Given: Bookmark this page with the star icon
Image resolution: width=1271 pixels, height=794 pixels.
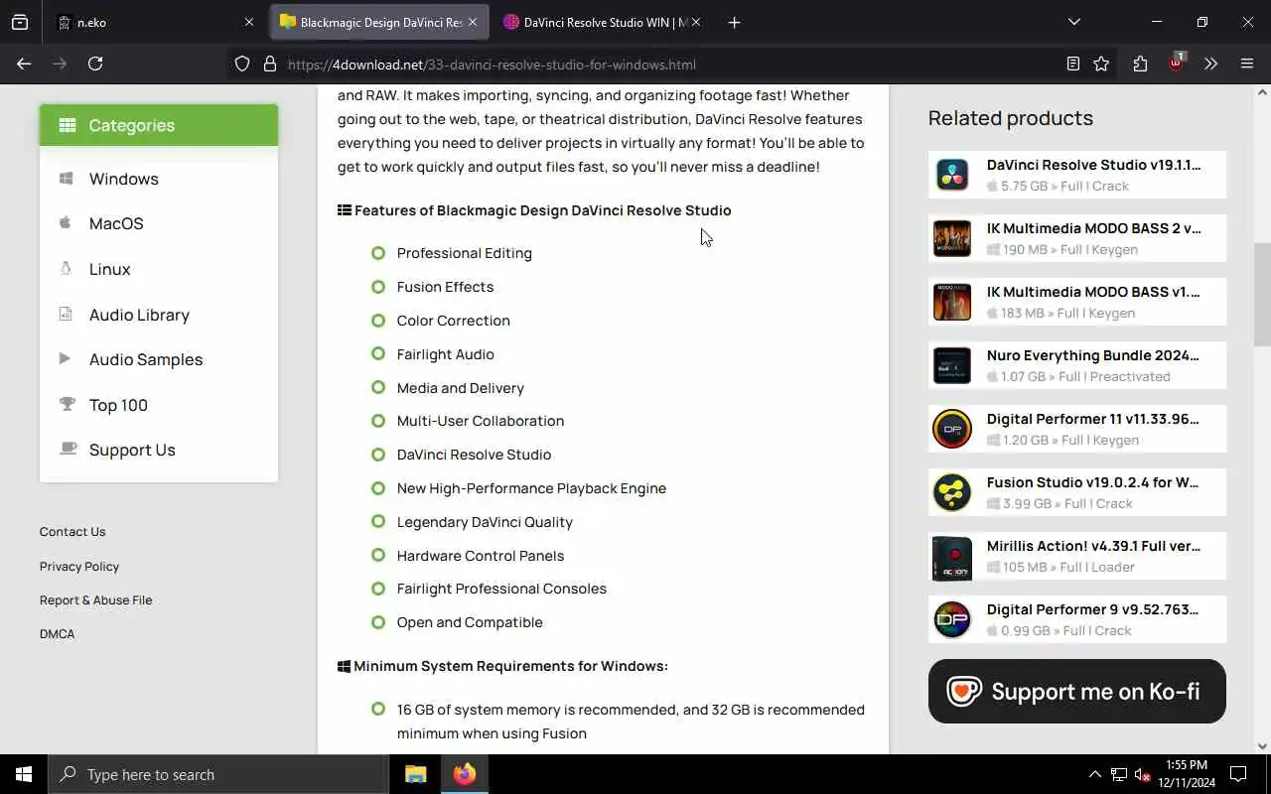Looking at the screenshot, I should pos(1101,64).
